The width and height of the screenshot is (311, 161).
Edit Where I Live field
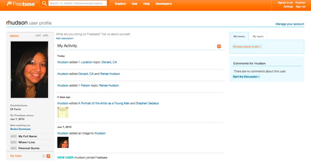(14, 142)
